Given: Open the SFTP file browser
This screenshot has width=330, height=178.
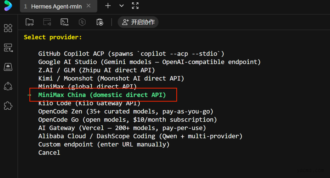Looking at the screenshot, I should 30,22.
